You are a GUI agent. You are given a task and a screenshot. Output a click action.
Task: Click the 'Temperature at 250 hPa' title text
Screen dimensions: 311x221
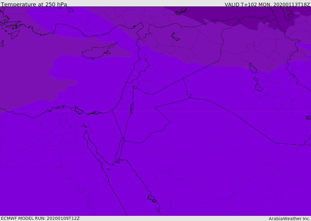click(x=34, y=4)
